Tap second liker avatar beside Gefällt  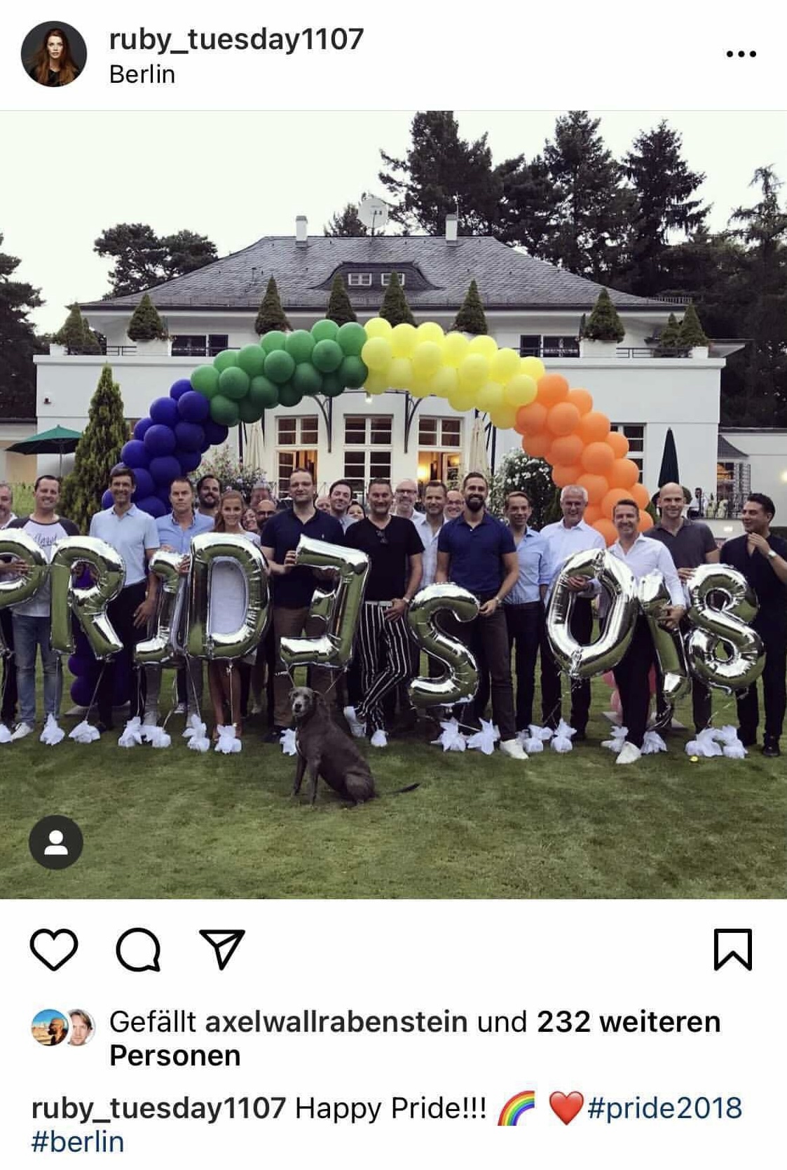tap(81, 1028)
